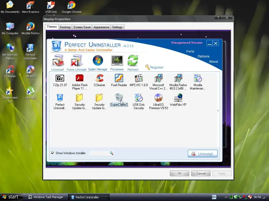Viewport: 269px width, 201px height.
Task: Open the Start menu
Action: (11, 197)
